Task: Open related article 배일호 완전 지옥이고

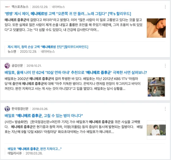Action: click(x=35, y=149)
